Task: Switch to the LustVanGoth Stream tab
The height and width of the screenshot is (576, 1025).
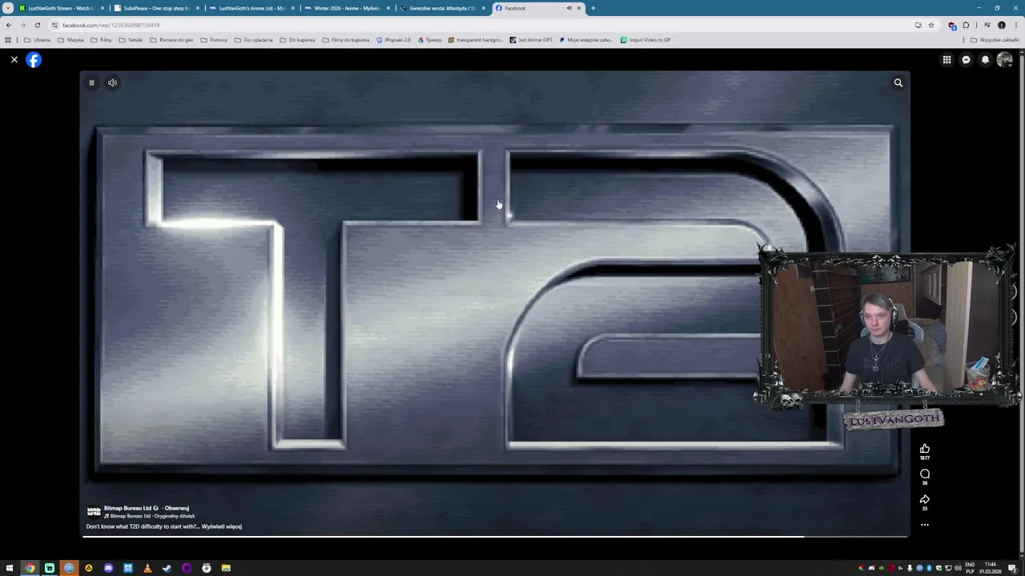Action: [60, 8]
